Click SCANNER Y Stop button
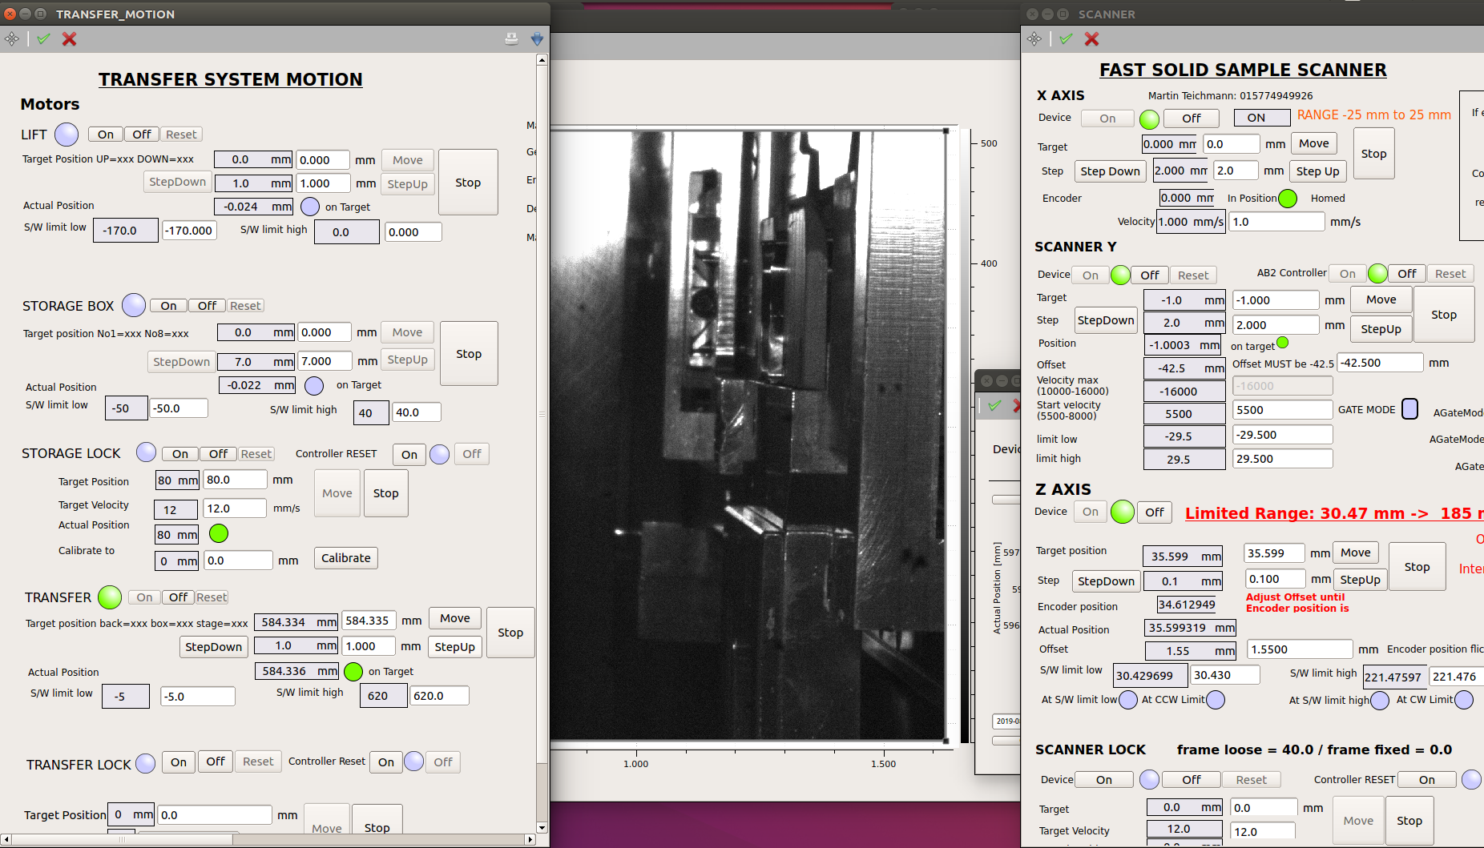Screen dimensions: 1484x848 [1444, 315]
